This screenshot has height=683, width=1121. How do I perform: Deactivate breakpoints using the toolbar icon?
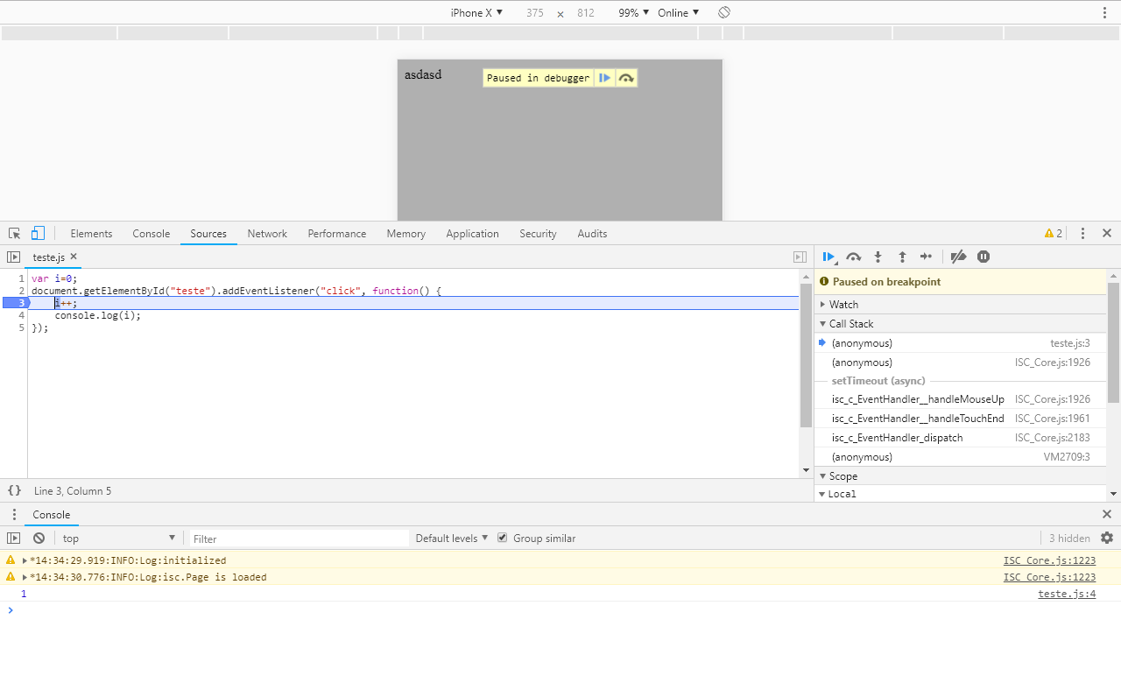958,257
